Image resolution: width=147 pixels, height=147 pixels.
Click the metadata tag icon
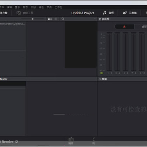tap(125, 13)
